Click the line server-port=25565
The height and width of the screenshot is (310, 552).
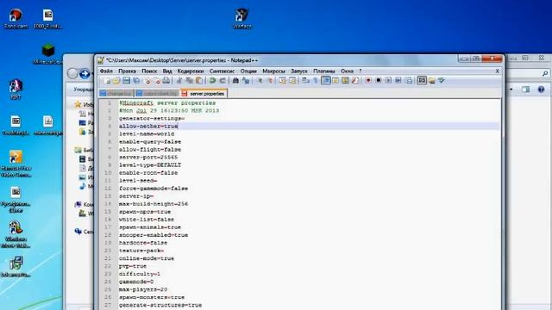[x=148, y=157]
